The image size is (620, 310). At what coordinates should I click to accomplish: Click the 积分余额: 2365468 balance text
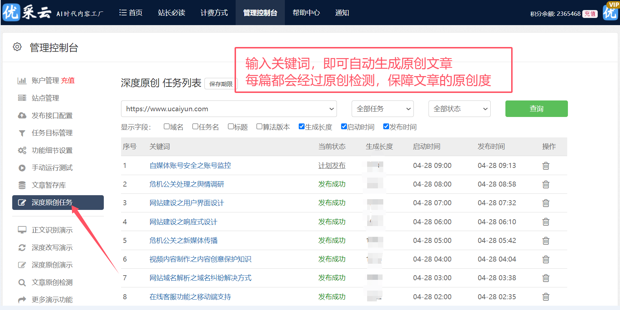pos(555,14)
